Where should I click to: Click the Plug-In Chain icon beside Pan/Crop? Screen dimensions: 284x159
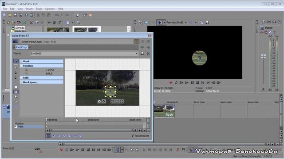142,47
